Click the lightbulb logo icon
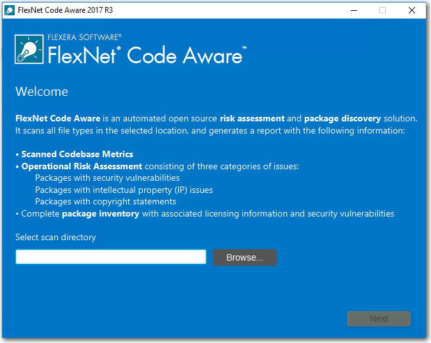 (x=30, y=49)
